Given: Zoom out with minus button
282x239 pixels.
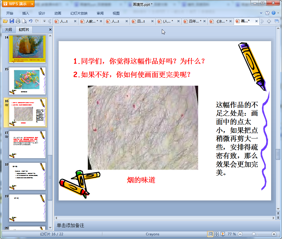Looking at the screenshot, I should (240, 234).
